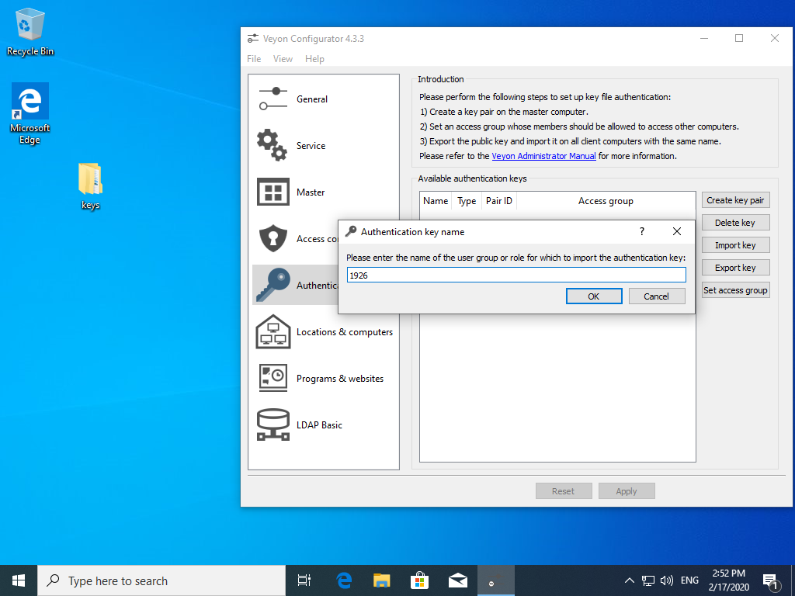795x596 pixels.
Task: Close the Authentication key name dialog
Action: (x=676, y=231)
